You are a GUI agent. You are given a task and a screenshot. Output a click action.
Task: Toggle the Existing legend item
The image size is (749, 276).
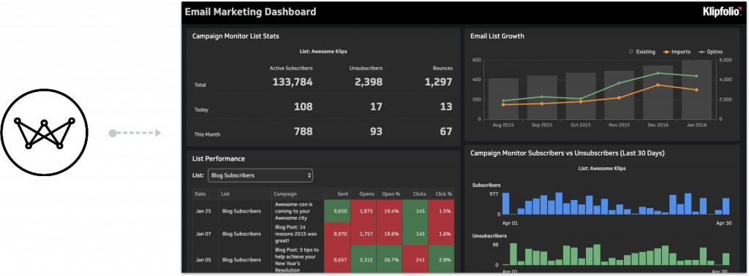point(641,52)
